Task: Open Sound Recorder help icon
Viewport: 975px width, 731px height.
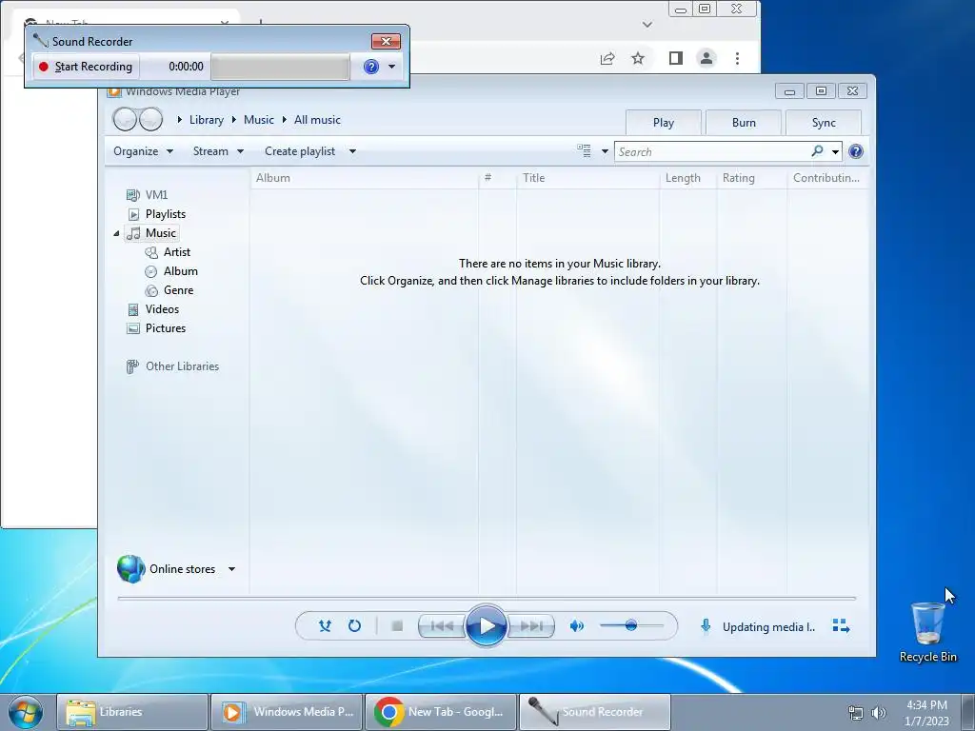Action: pos(371,67)
